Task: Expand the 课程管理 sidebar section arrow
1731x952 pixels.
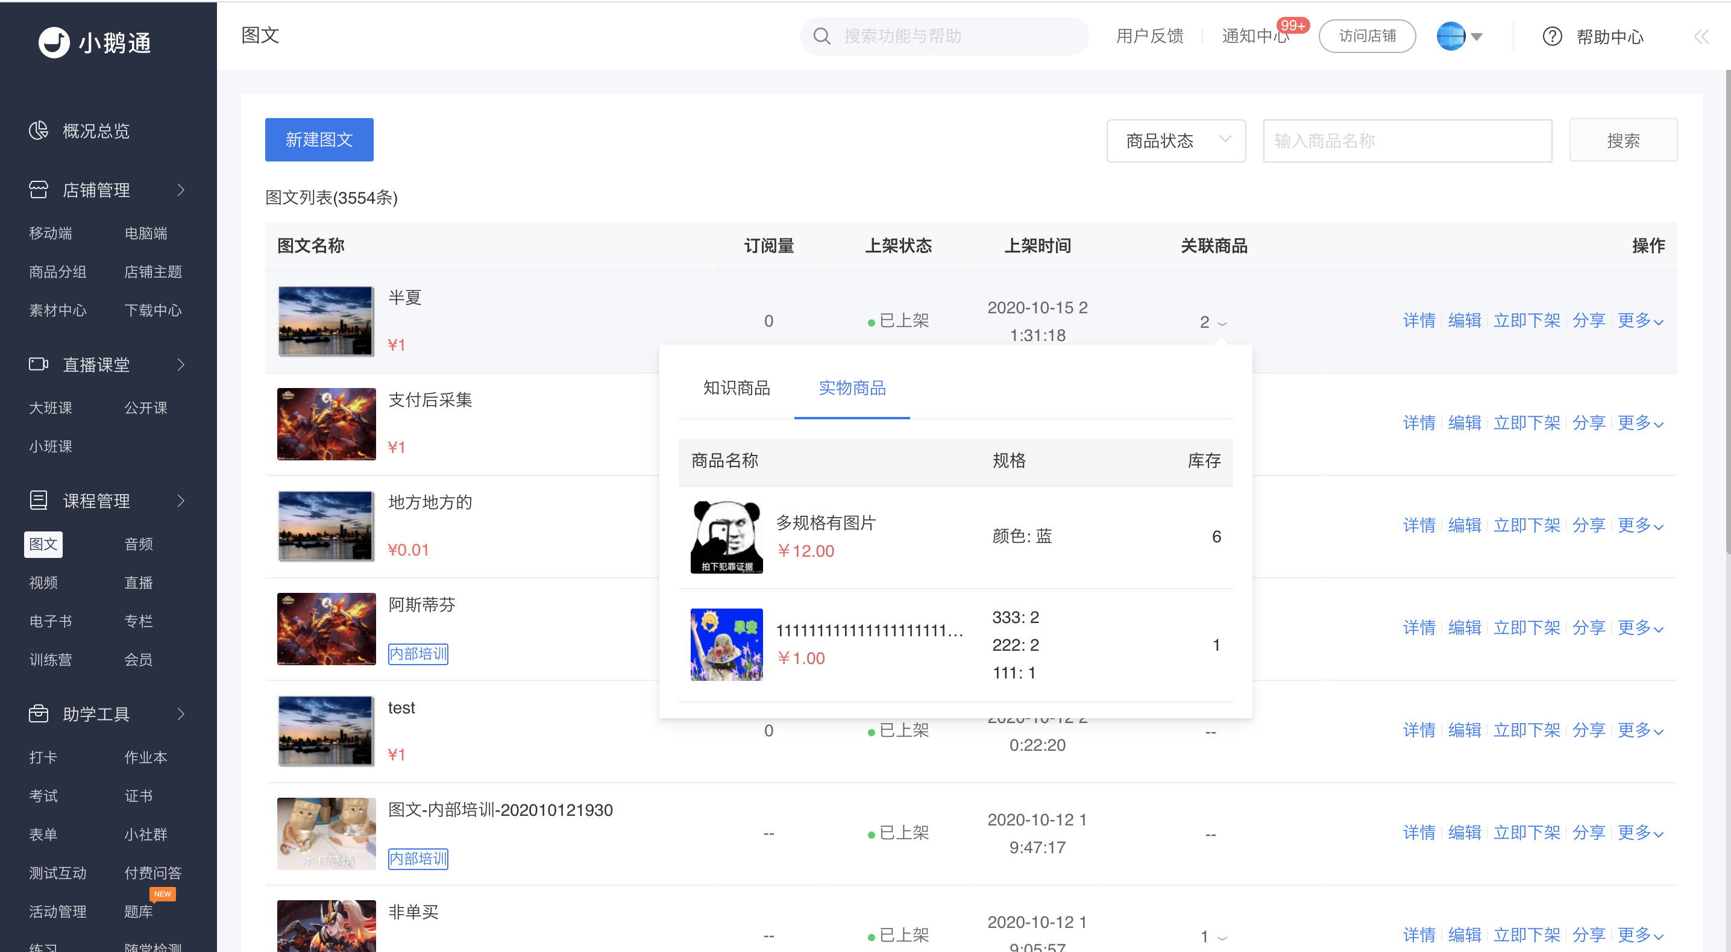Action: (181, 501)
